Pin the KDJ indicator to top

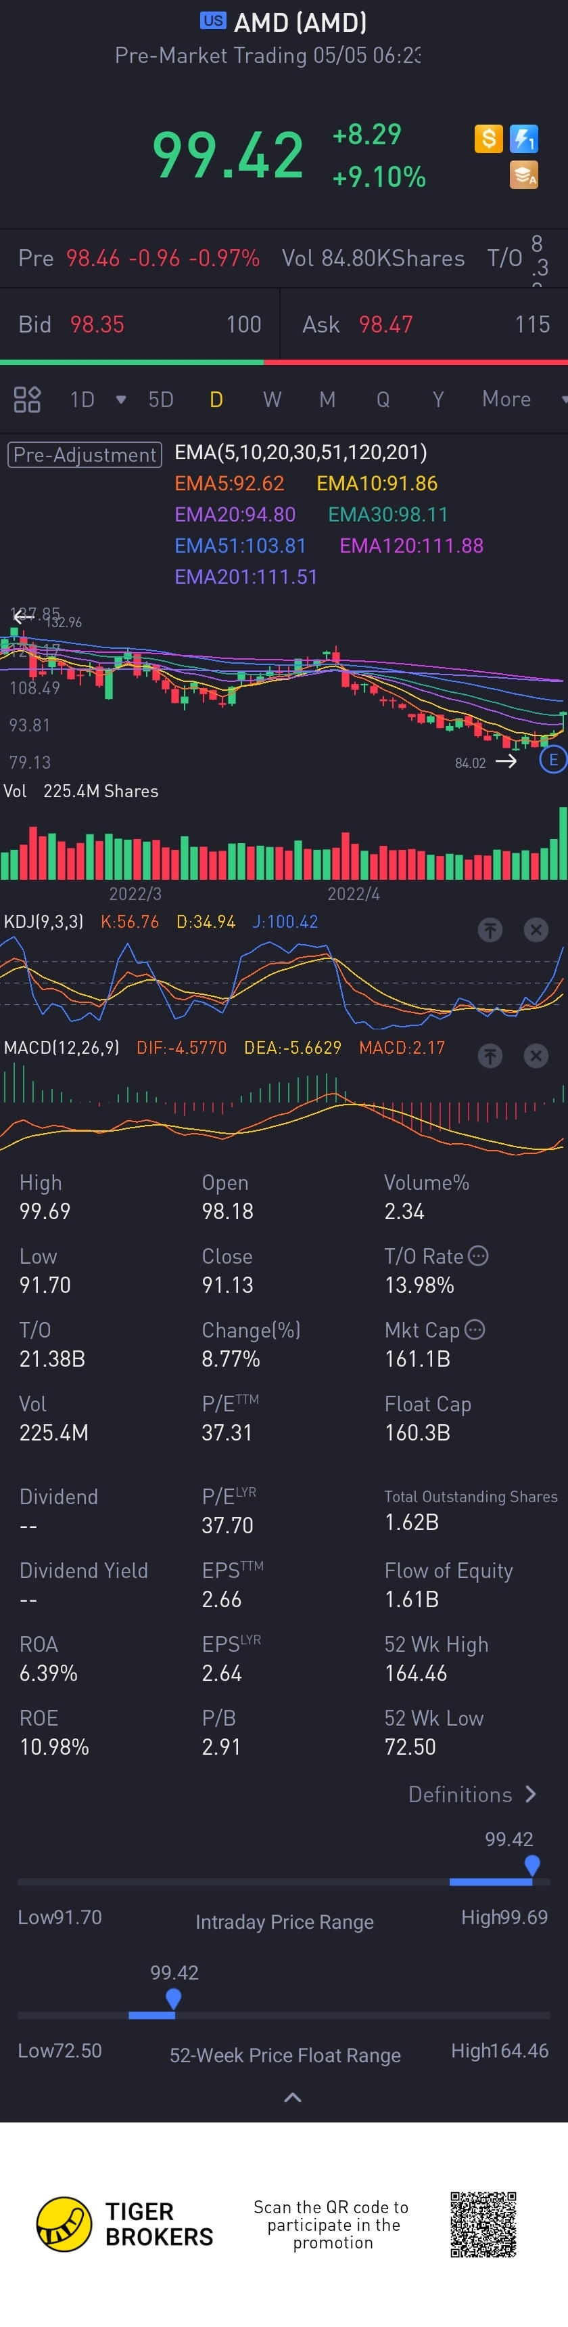(x=490, y=930)
